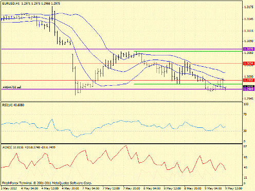255x191 pixels.
Task: Click the '8 May 12:00' time label
Action: tap(173, 188)
